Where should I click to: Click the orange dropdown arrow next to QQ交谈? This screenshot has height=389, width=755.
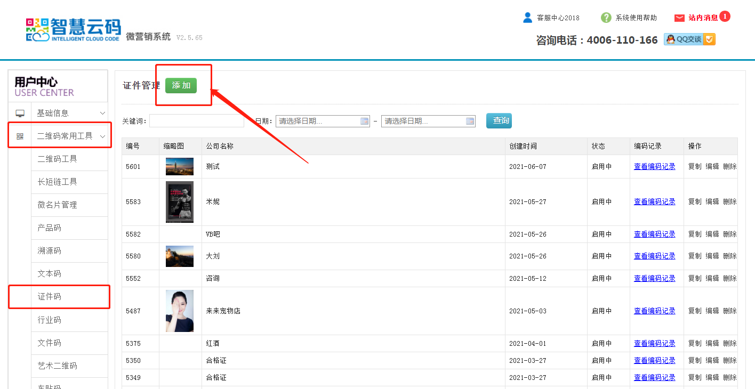click(710, 39)
